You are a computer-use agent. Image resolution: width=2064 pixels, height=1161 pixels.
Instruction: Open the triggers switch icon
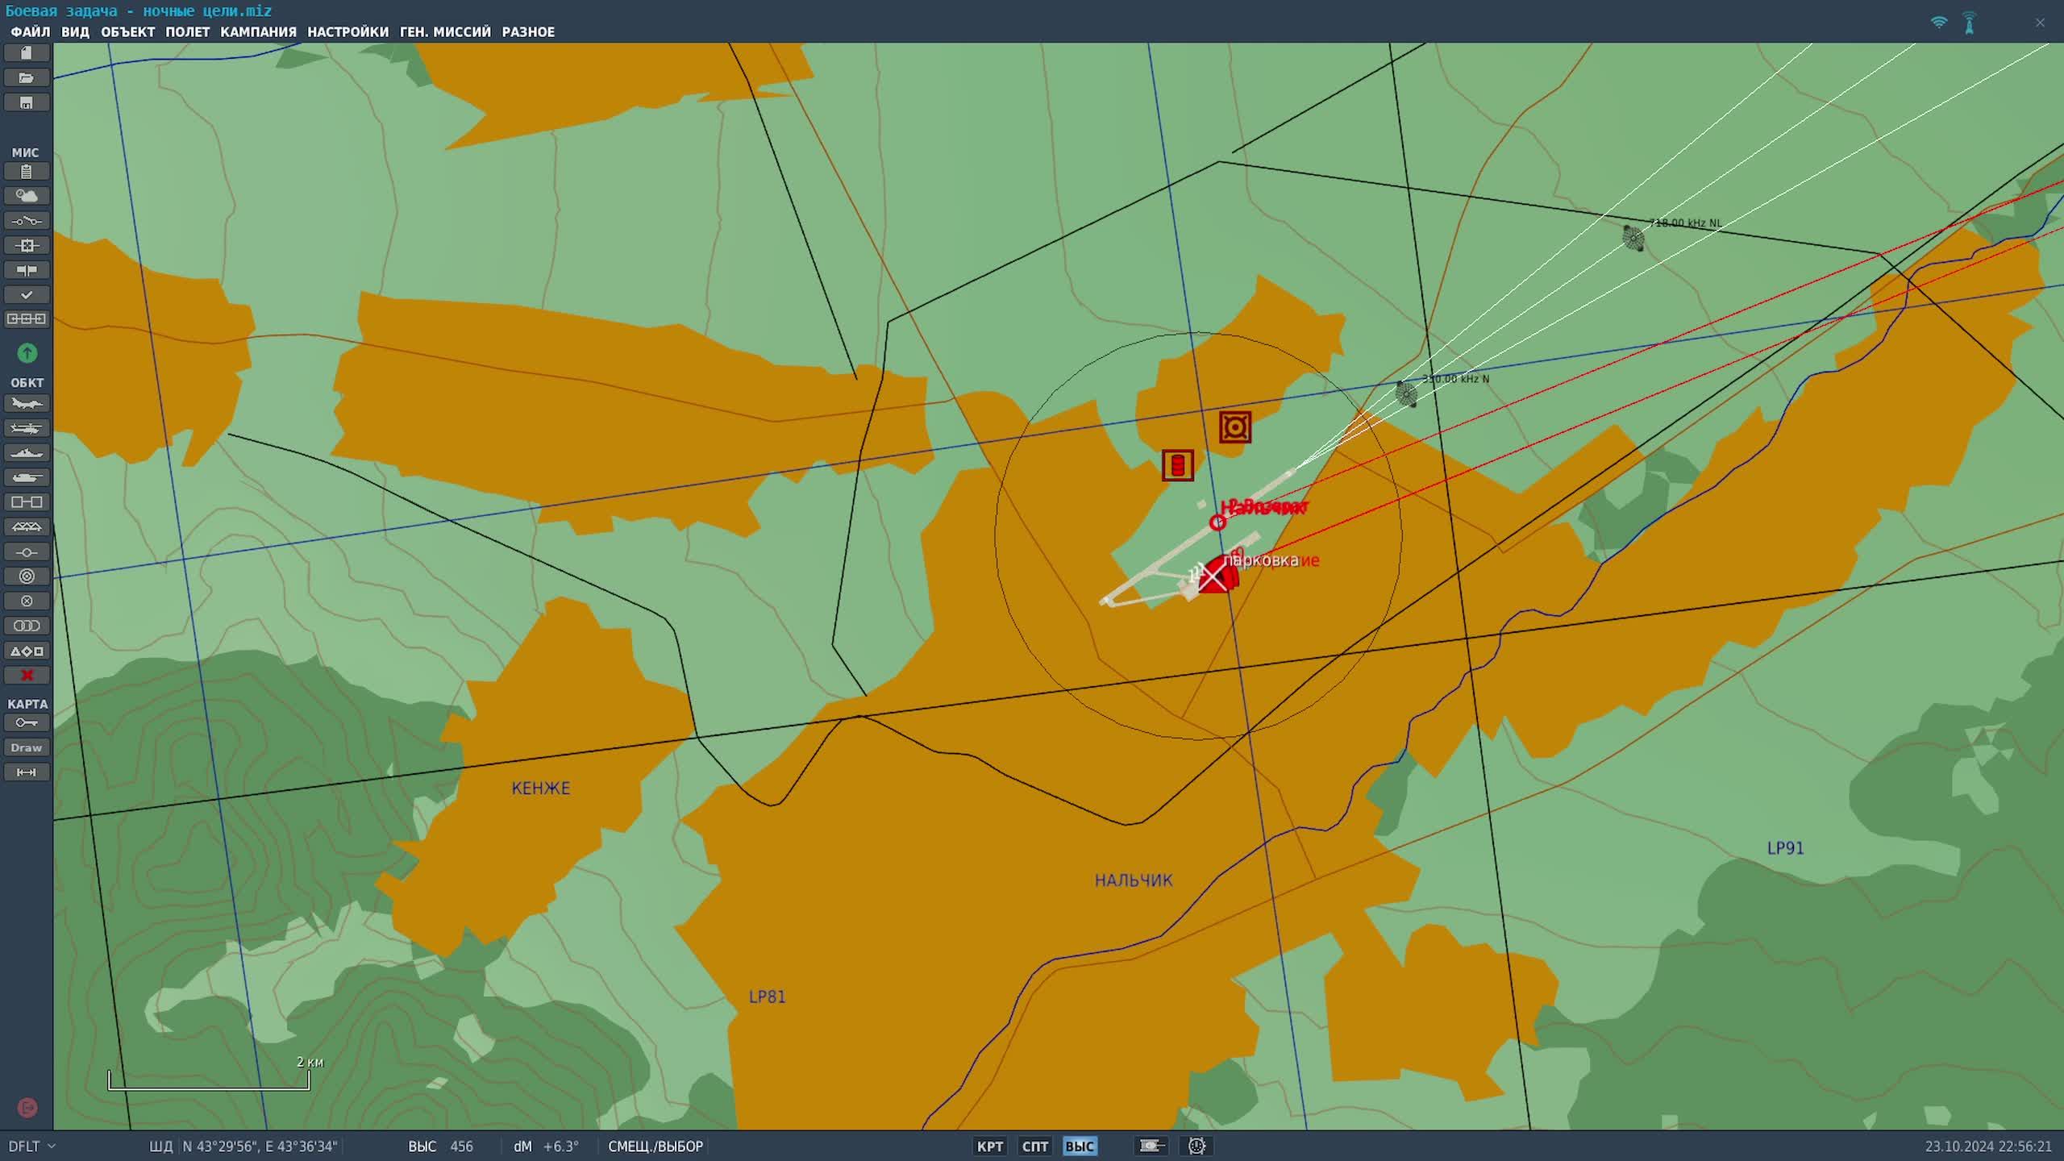click(x=27, y=221)
